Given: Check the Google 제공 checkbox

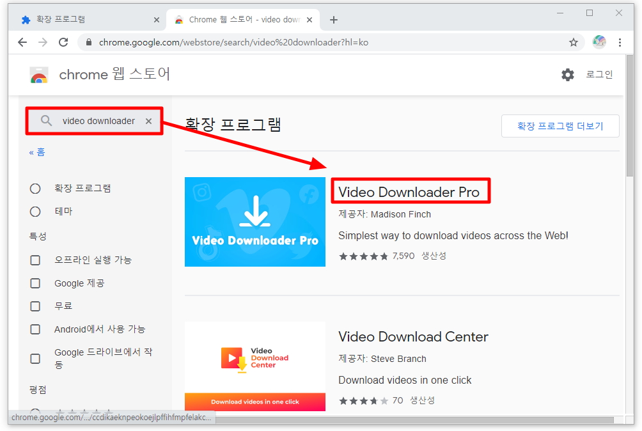Looking at the screenshot, I should 35,283.
